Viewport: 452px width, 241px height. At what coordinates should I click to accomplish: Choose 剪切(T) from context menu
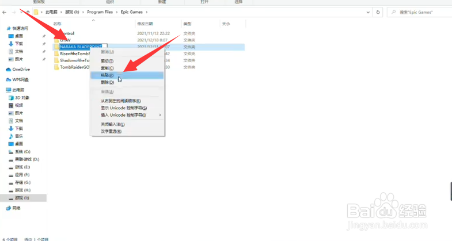coord(127,61)
